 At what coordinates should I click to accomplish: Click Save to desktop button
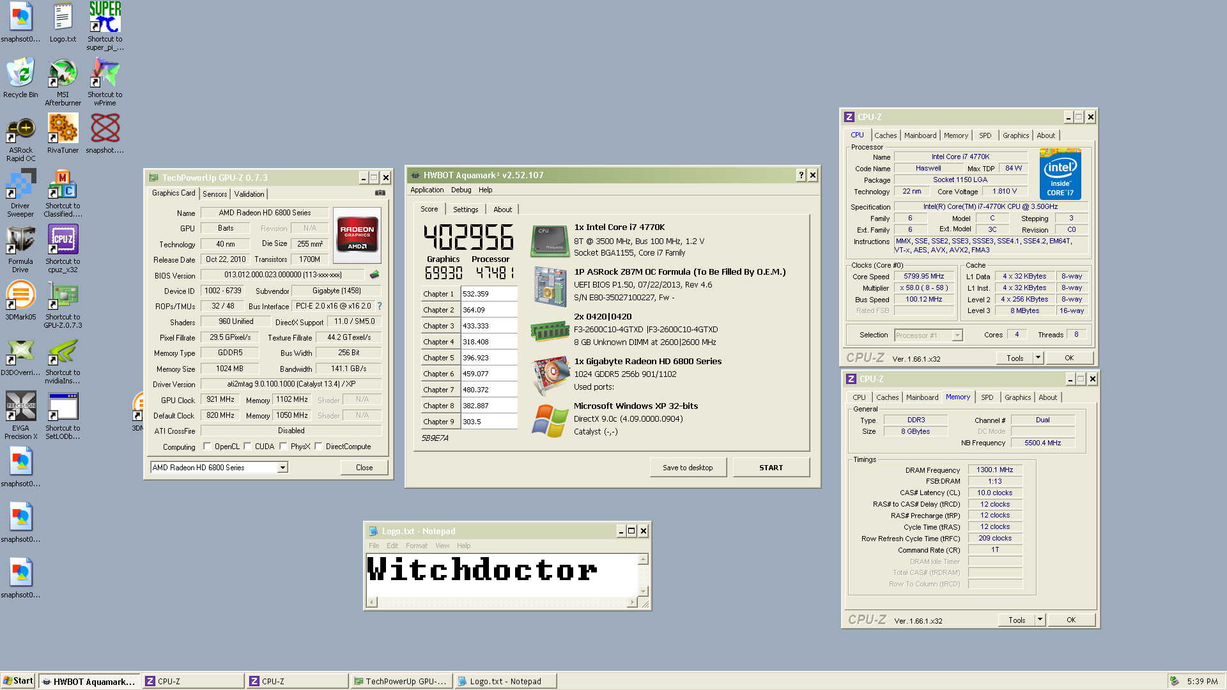(688, 468)
